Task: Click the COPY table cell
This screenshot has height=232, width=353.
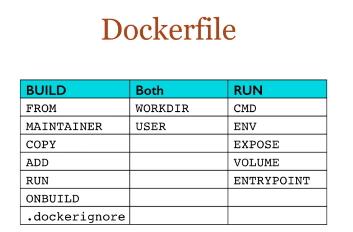Action: (x=75, y=143)
